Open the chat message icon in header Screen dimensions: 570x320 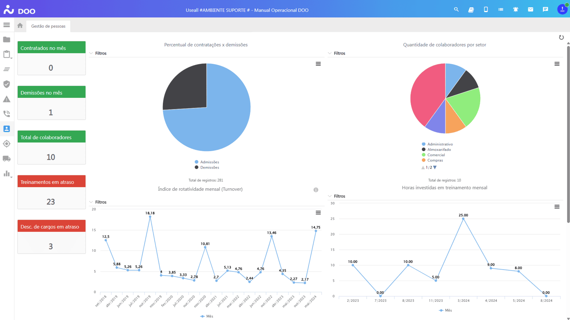coord(545,9)
